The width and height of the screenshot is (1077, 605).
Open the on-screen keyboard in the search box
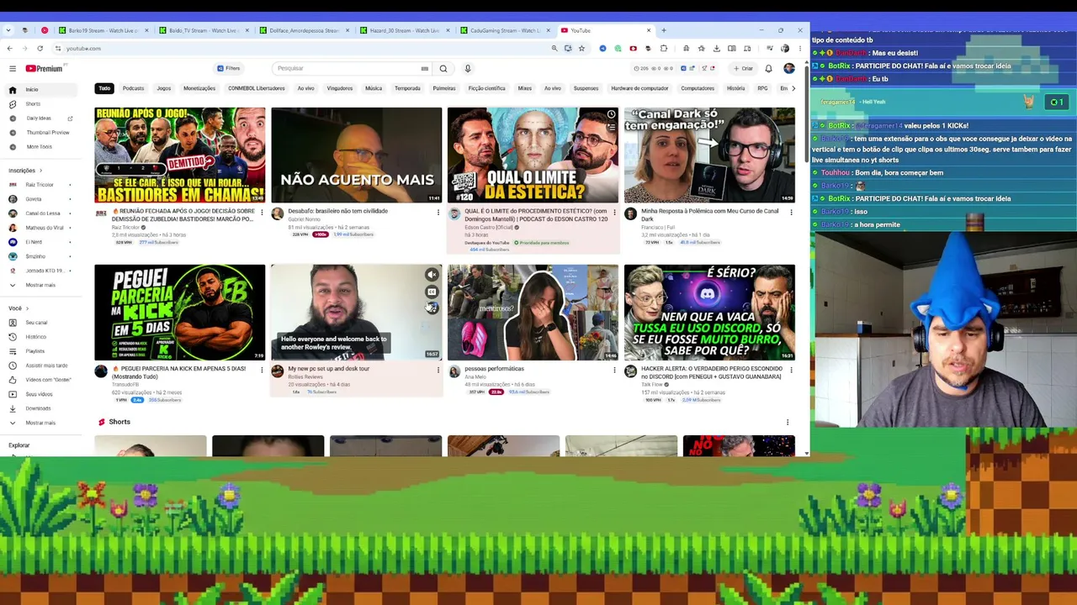pyautogui.click(x=425, y=68)
